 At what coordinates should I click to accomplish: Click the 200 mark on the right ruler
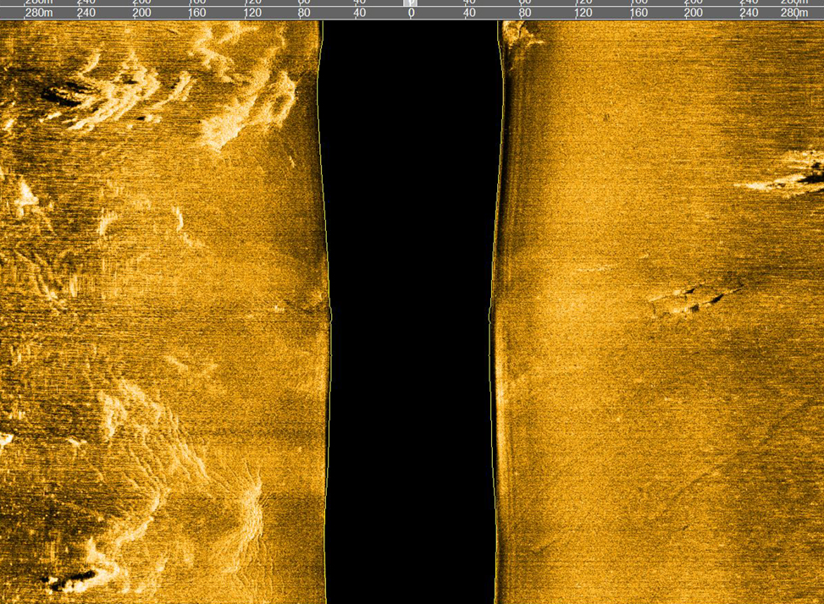click(x=694, y=14)
